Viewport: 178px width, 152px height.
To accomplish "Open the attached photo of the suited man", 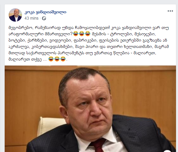I will 90,109.
